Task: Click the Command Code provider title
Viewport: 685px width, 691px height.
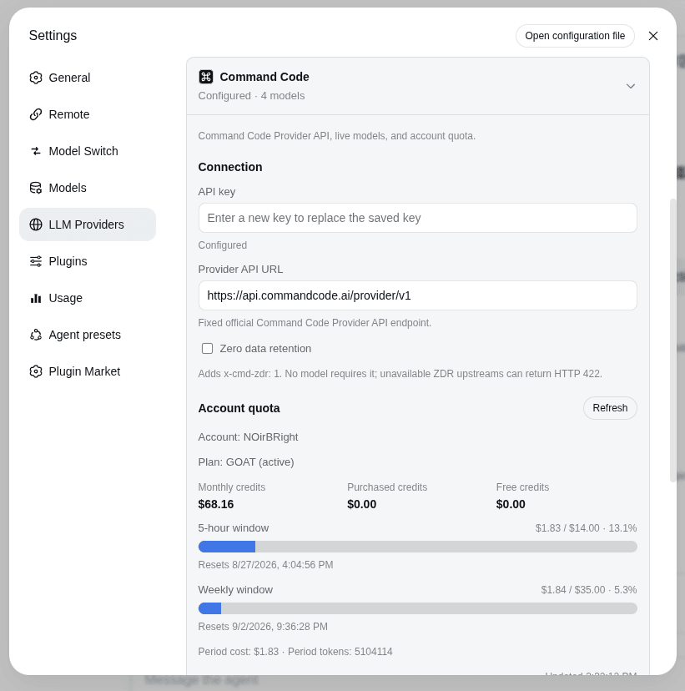Action: (264, 77)
